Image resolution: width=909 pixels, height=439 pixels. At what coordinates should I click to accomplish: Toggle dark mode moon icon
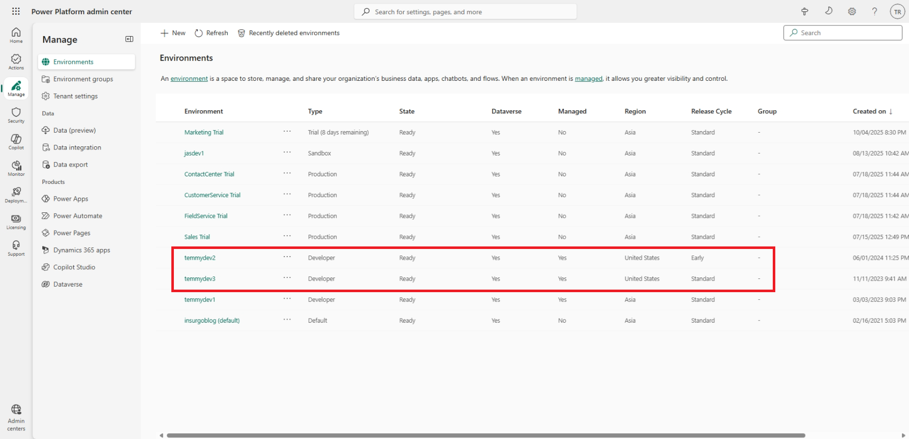click(829, 11)
